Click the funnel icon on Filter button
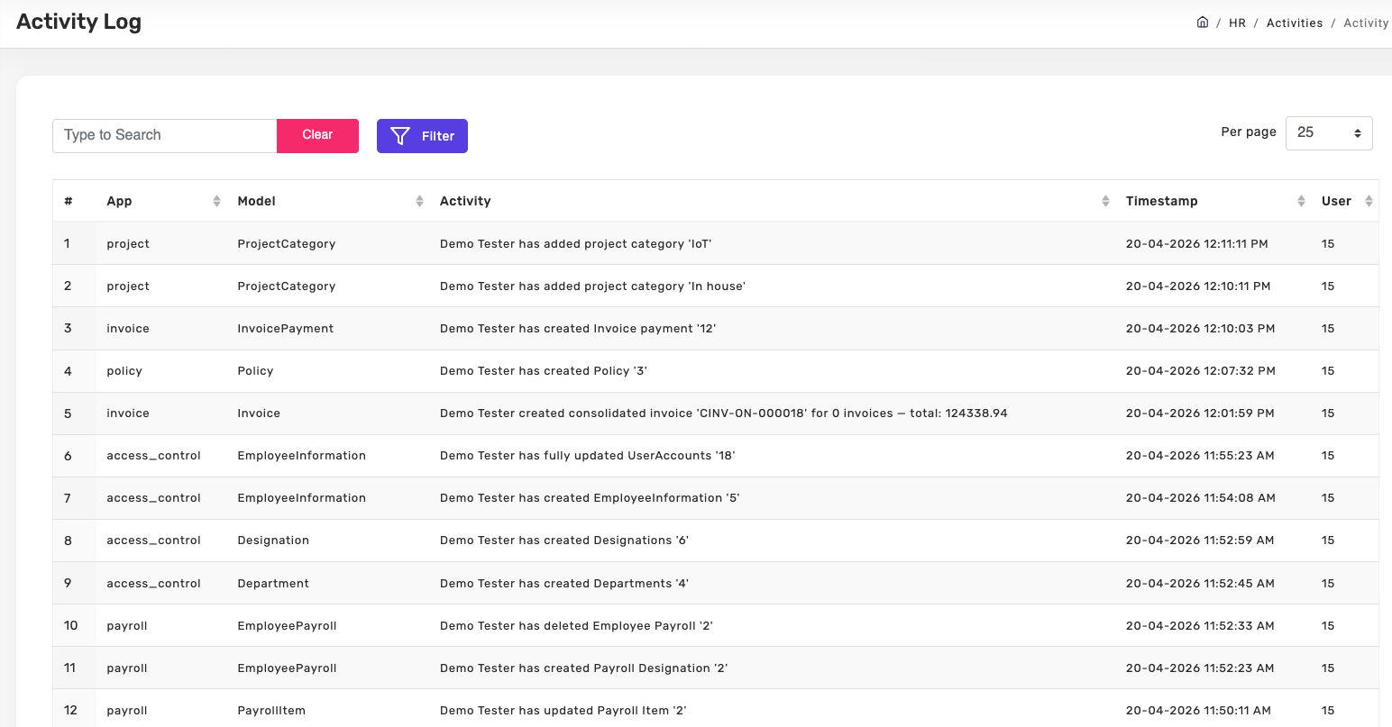This screenshot has height=727, width=1392. 400,136
